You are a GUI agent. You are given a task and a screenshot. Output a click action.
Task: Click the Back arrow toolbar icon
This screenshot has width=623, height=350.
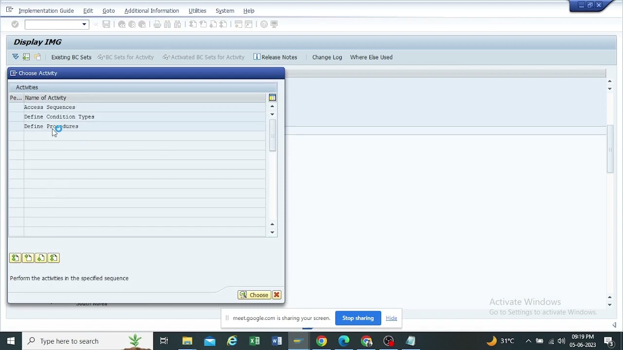122,24
